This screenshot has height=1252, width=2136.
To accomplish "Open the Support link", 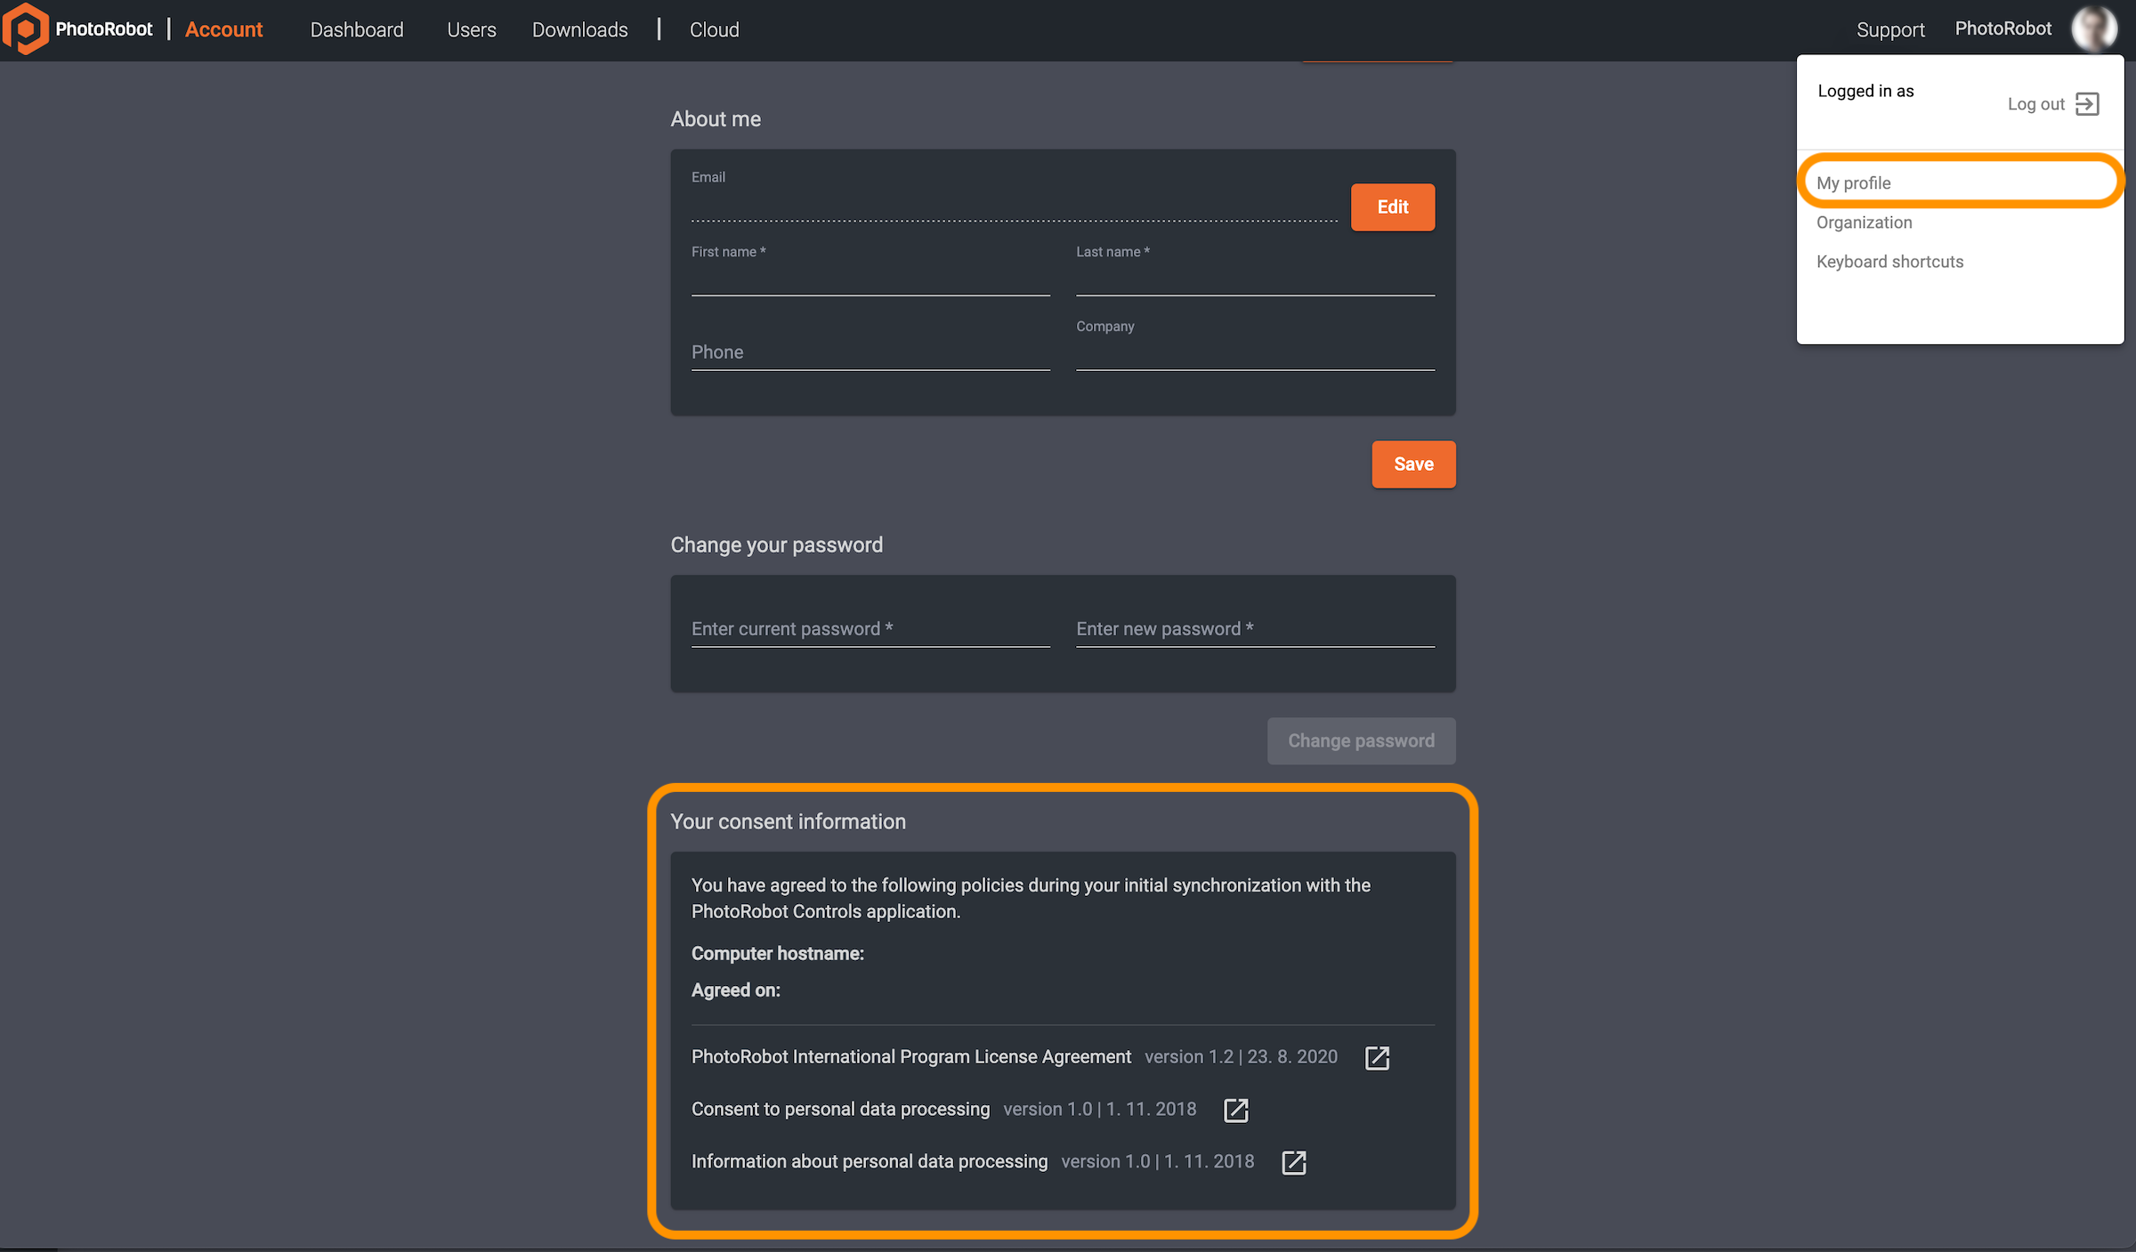I will click(1889, 29).
